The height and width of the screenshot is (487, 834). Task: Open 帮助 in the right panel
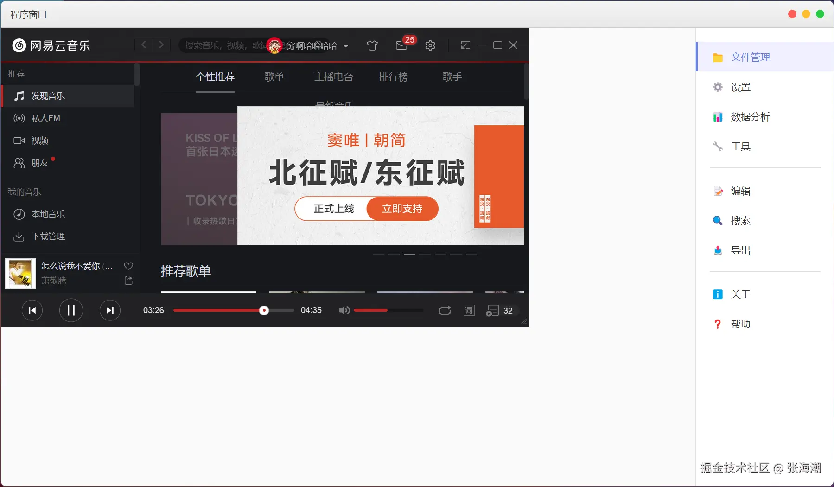(741, 324)
